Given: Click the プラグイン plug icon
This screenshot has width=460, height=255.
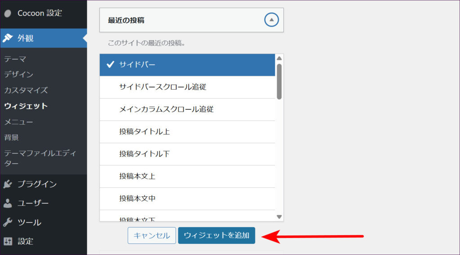Looking at the screenshot, I should point(8,184).
